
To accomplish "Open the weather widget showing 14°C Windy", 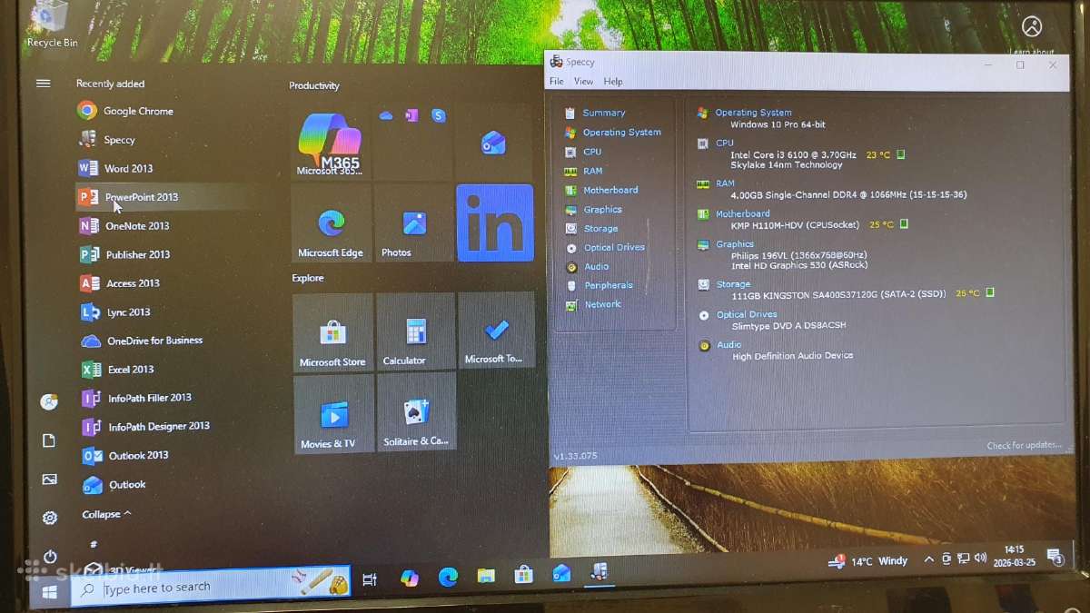I will pyautogui.click(x=868, y=561).
